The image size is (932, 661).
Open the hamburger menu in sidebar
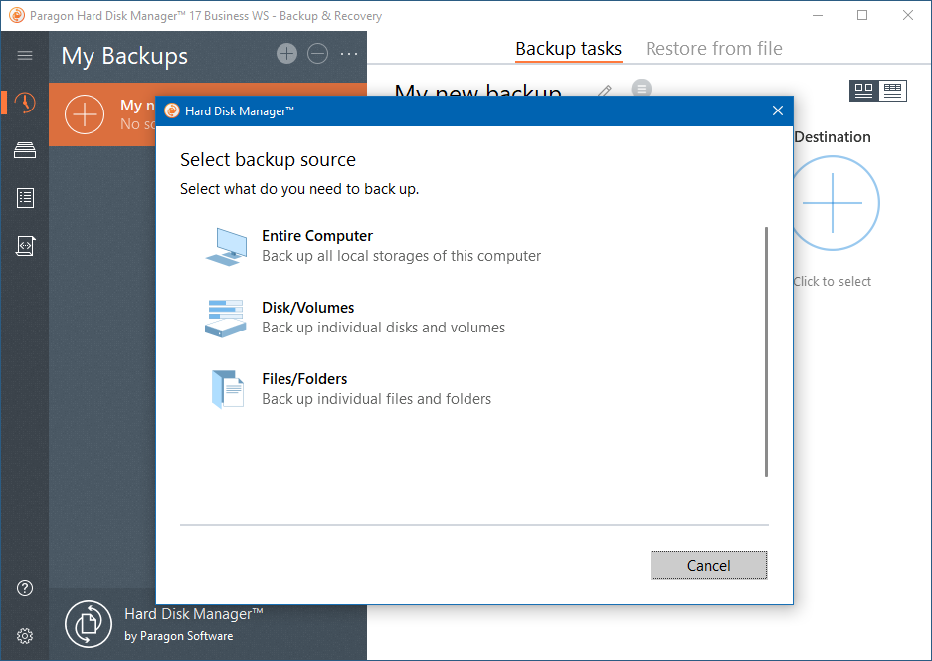(x=25, y=56)
